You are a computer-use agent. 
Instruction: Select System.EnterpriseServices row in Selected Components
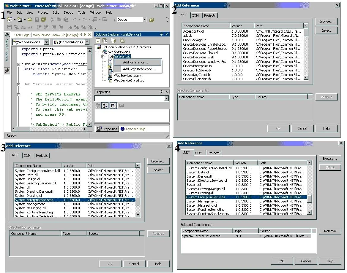(246, 236)
